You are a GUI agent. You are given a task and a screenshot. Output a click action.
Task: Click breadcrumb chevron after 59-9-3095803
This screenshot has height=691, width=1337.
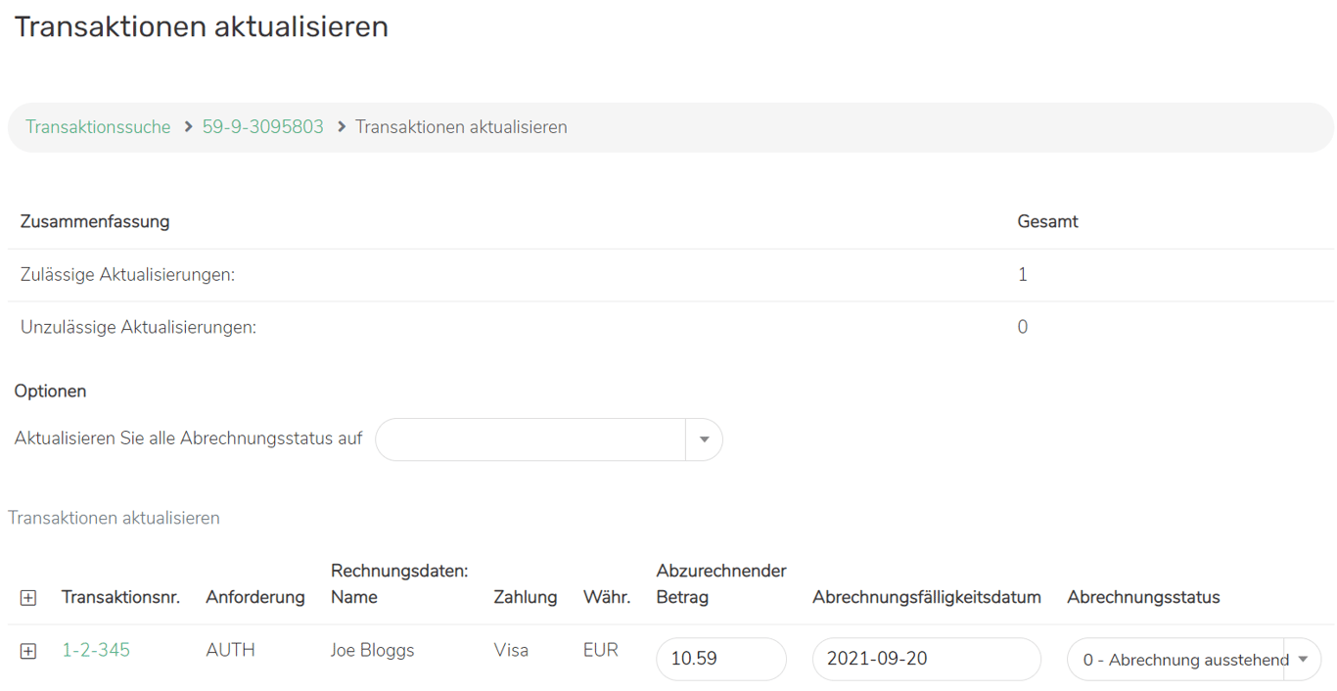(x=342, y=127)
